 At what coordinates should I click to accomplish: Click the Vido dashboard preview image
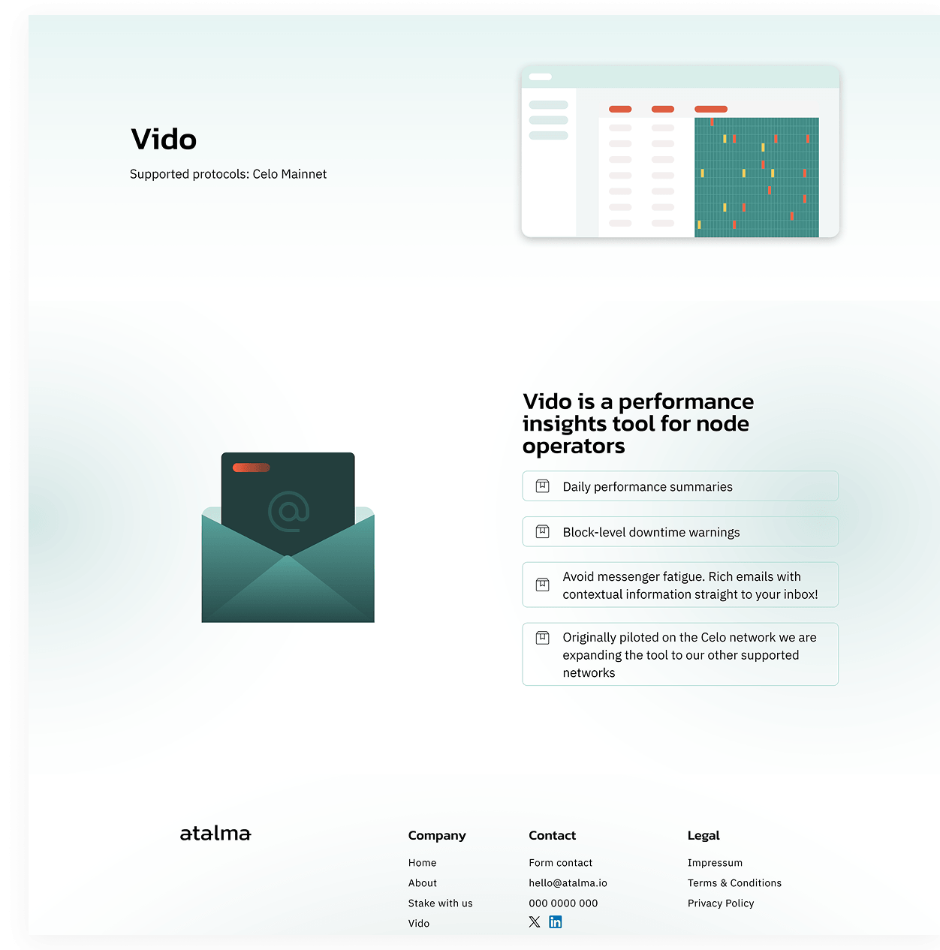coord(680,152)
